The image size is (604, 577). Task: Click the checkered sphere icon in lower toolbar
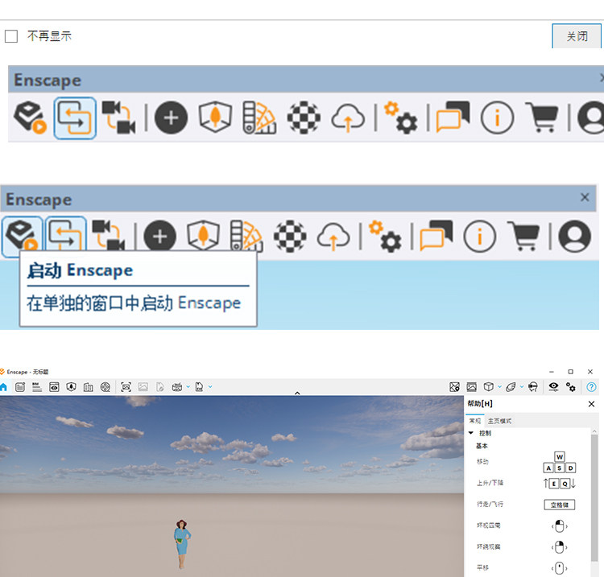[x=290, y=237]
